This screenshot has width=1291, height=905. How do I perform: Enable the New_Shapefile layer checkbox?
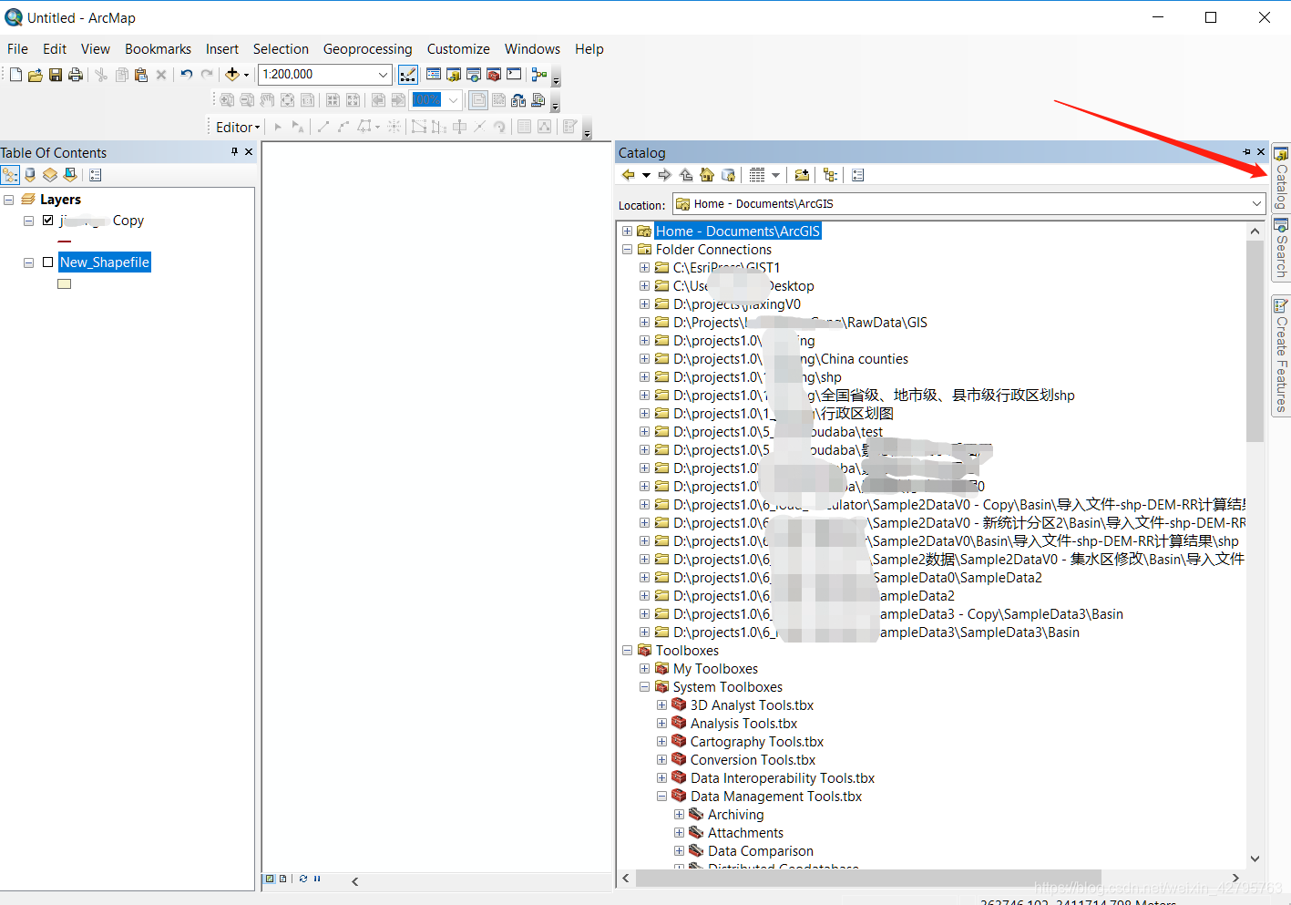tap(48, 262)
